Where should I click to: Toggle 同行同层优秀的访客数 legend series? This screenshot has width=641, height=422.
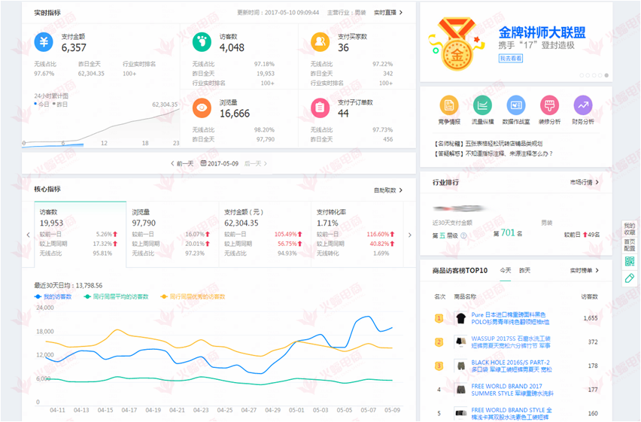(193, 297)
